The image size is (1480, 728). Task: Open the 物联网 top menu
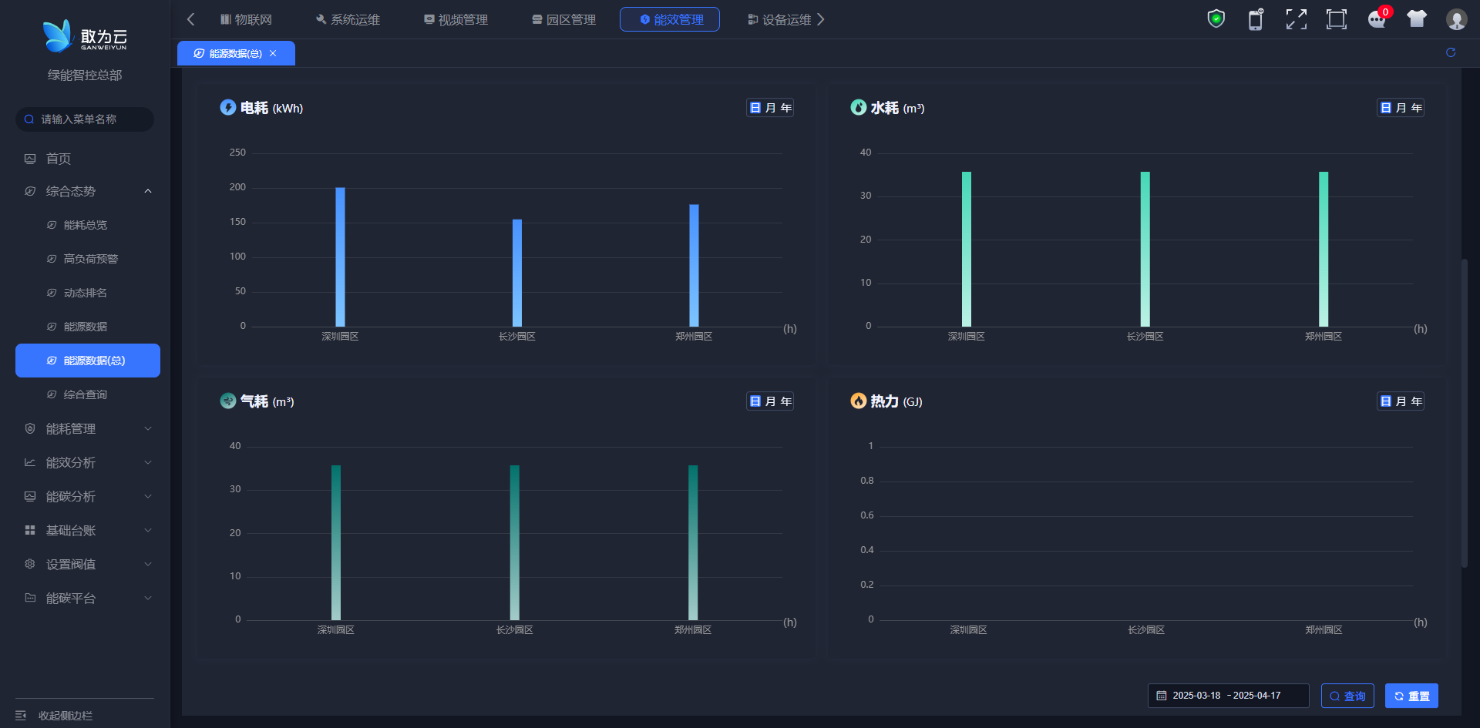click(x=246, y=19)
